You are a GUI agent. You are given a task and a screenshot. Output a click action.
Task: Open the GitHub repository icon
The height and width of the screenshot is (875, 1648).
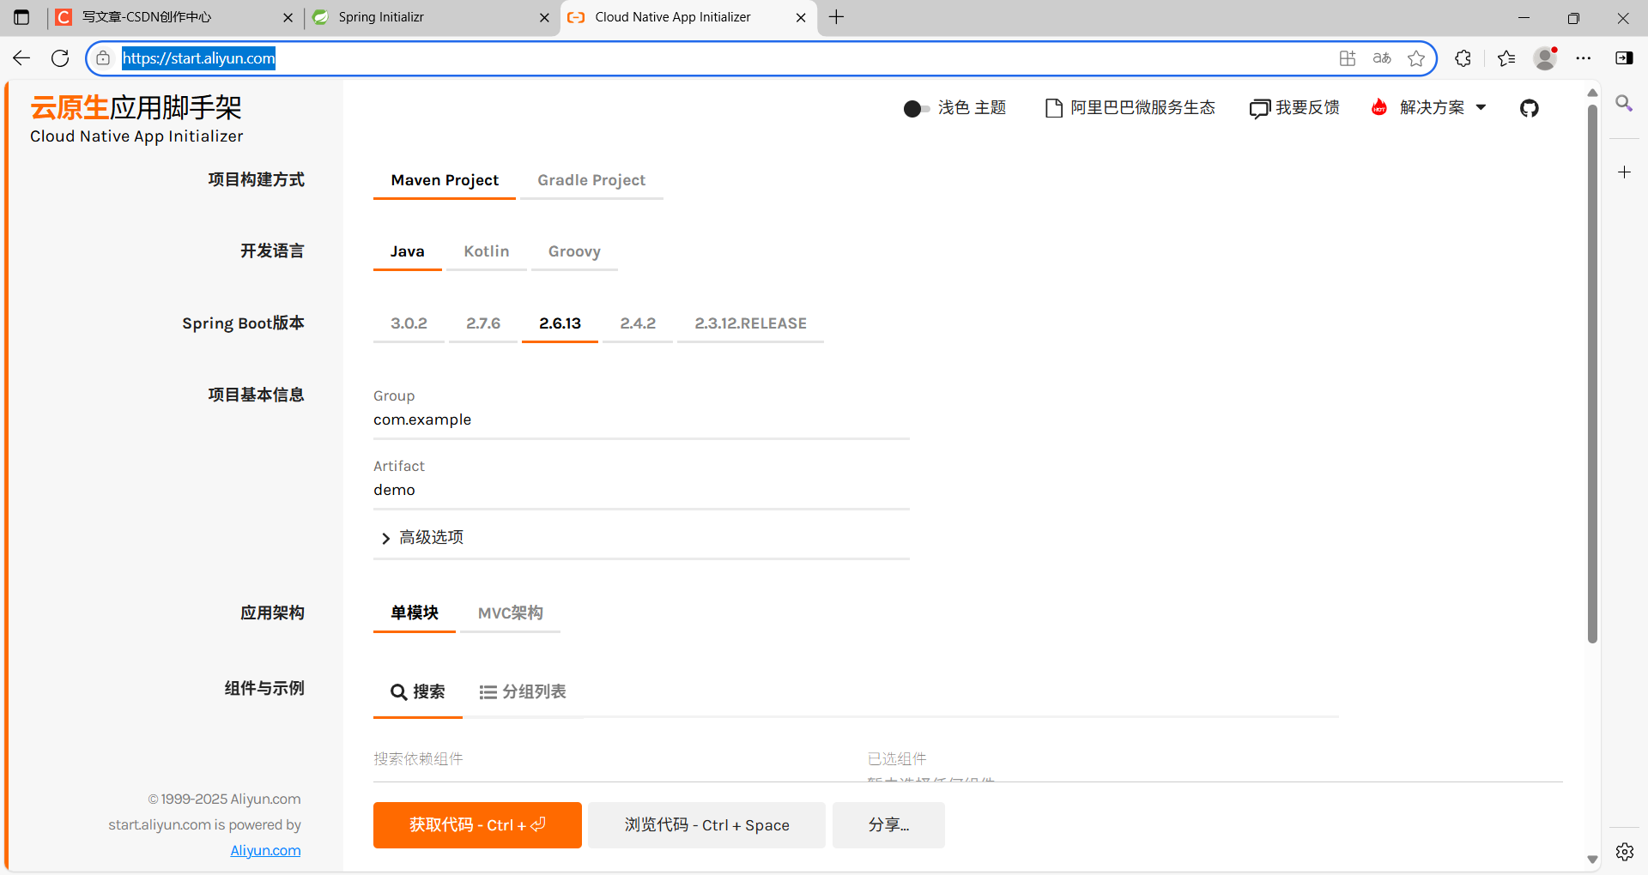tap(1529, 108)
